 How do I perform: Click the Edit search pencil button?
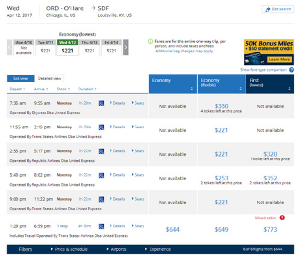(278, 9)
